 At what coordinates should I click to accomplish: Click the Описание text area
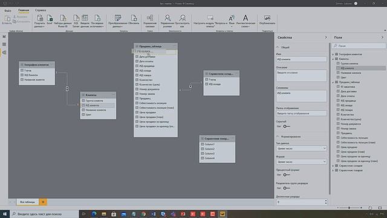pos(301,76)
